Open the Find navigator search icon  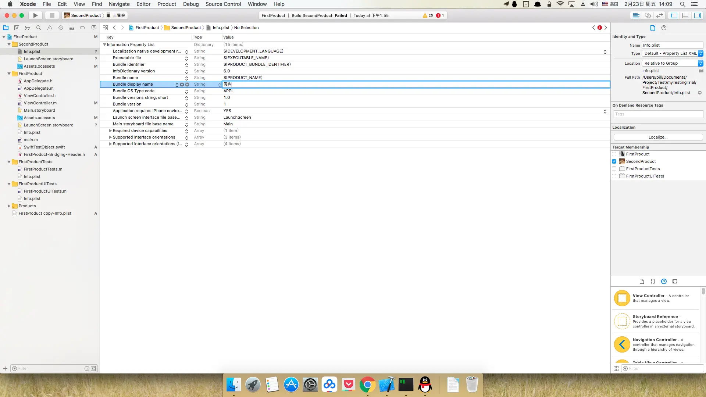coord(39,28)
